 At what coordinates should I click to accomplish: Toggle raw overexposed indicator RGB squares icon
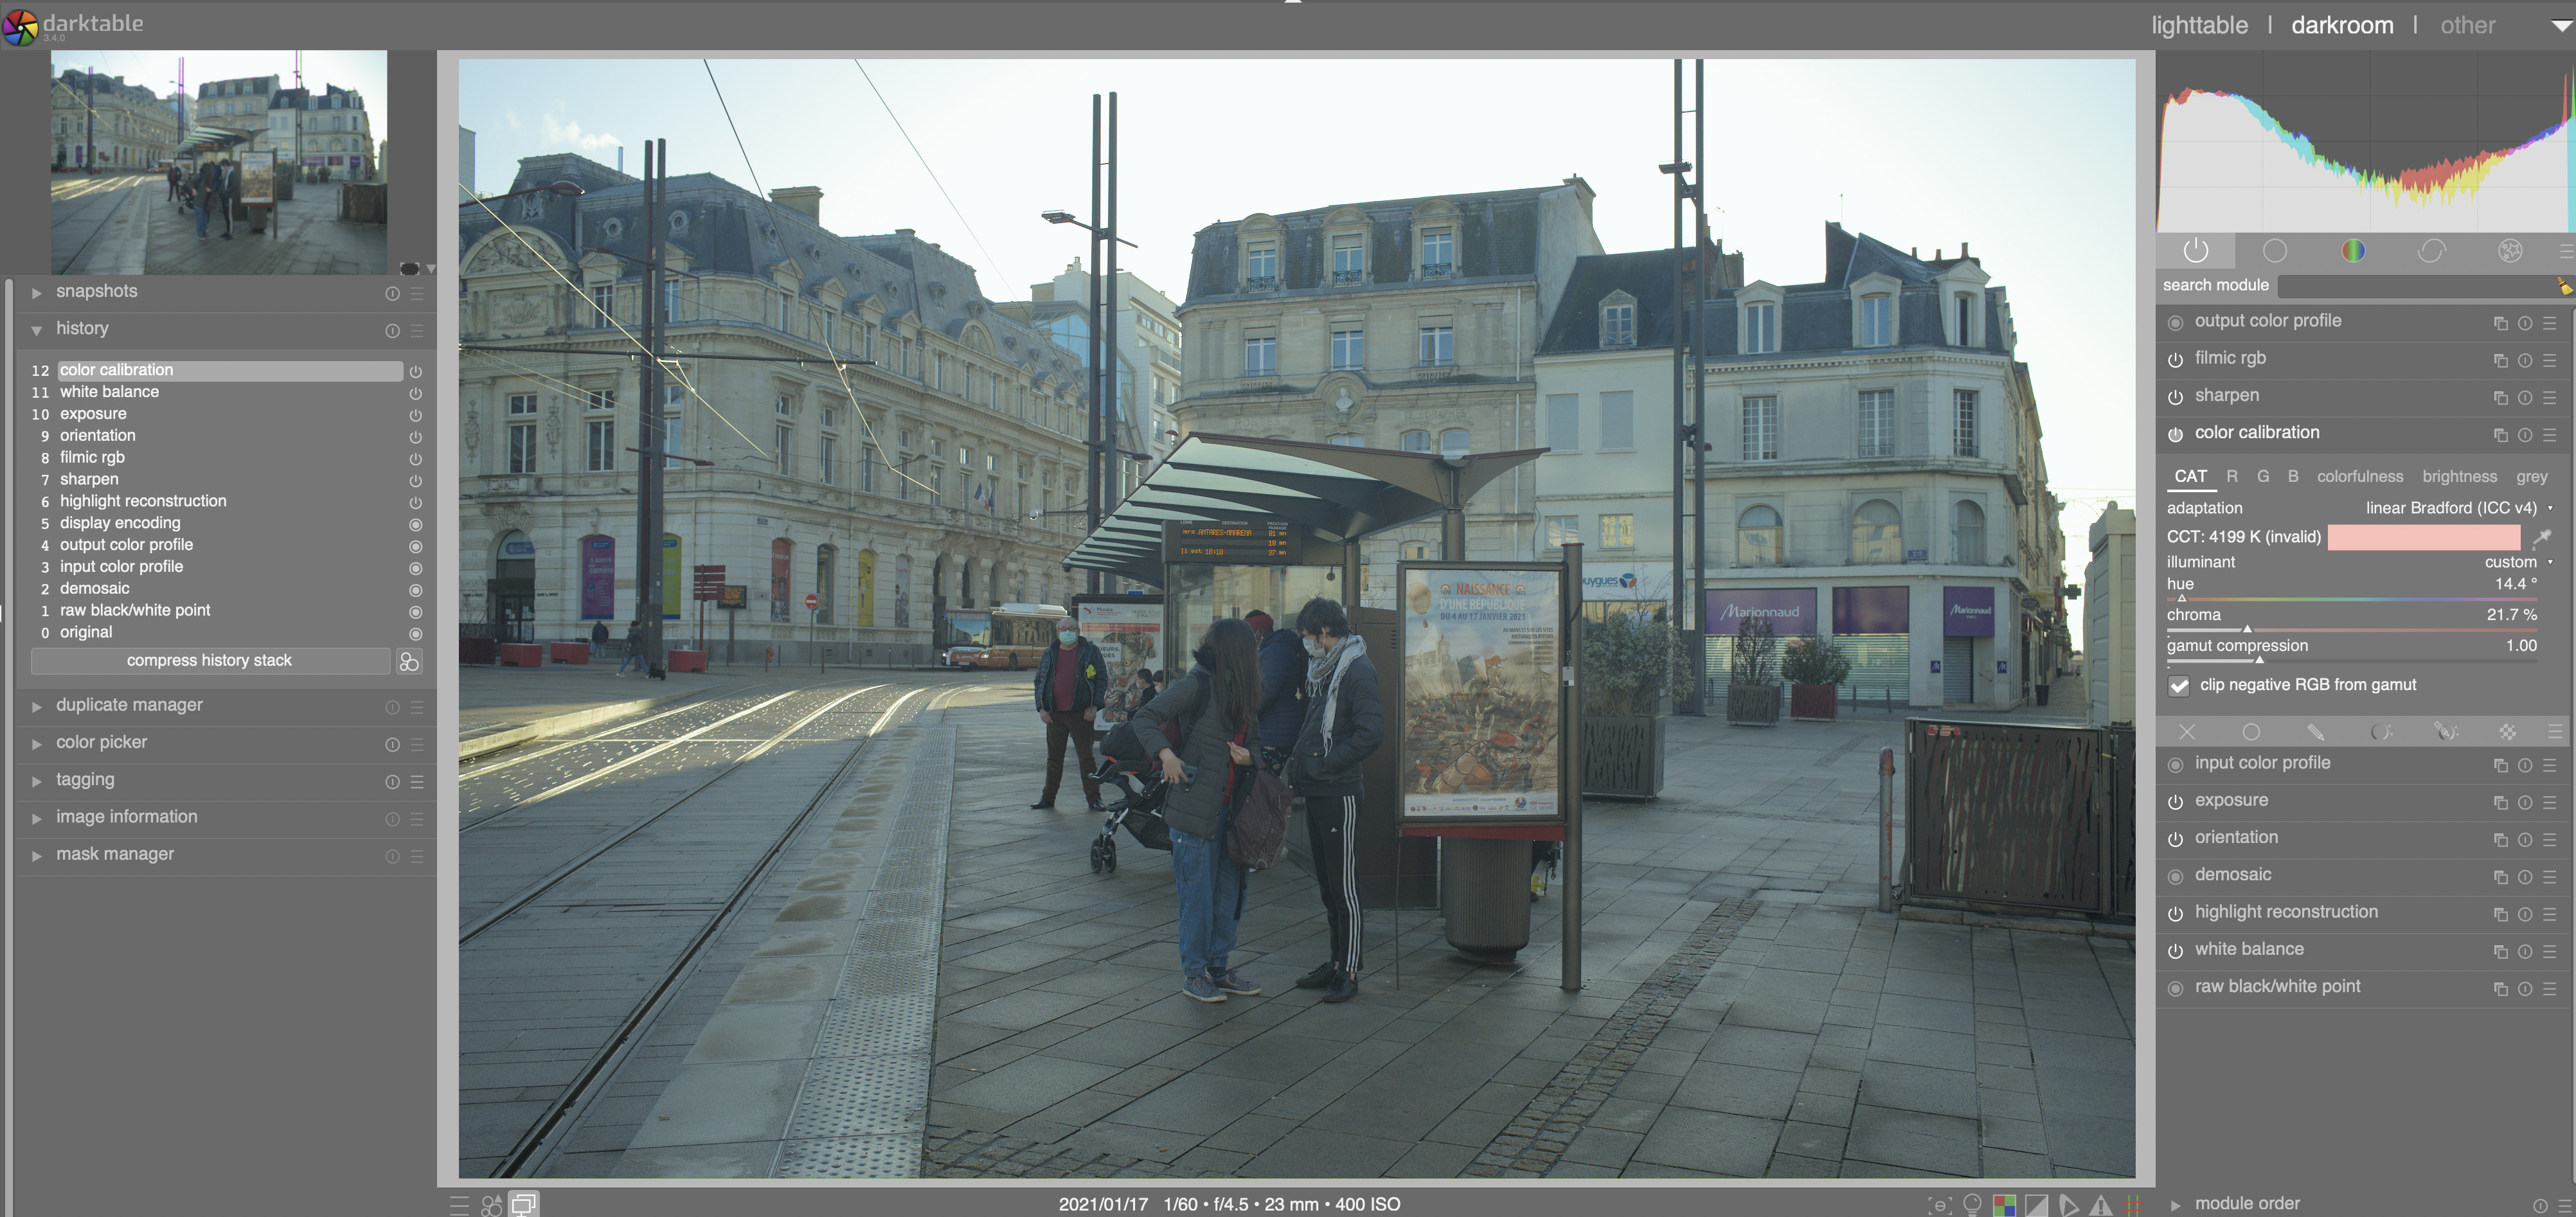coord(2004,1205)
